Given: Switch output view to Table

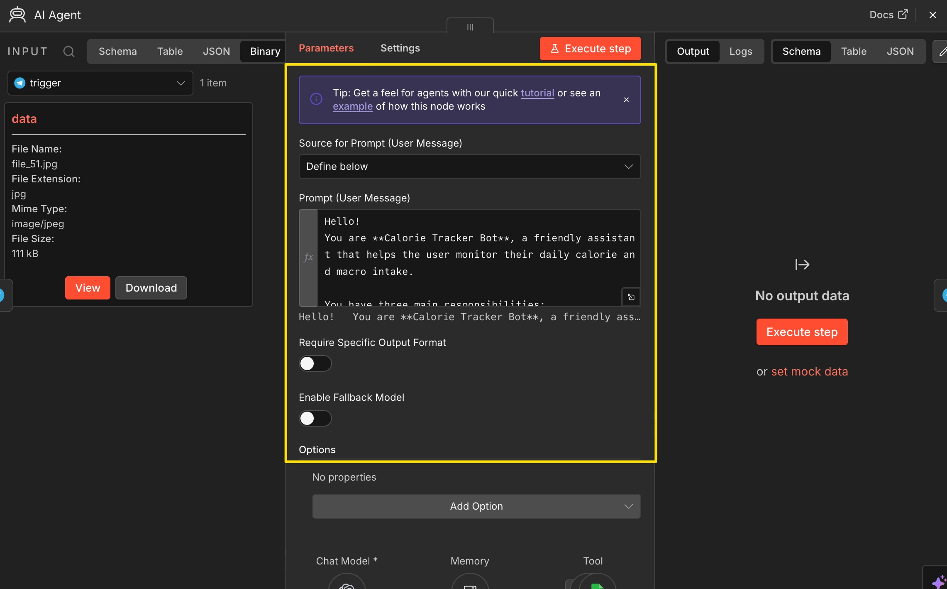Looking at the screenshot, I should (x=854, y=52).
